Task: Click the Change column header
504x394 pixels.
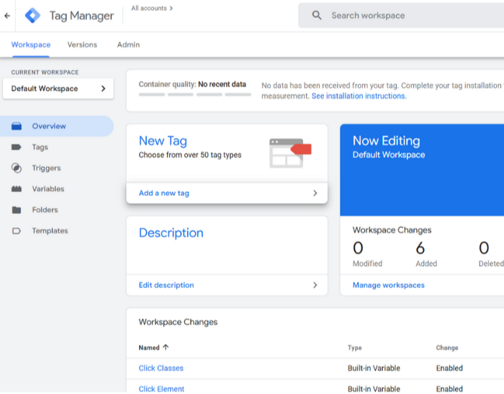Action: 447,347
